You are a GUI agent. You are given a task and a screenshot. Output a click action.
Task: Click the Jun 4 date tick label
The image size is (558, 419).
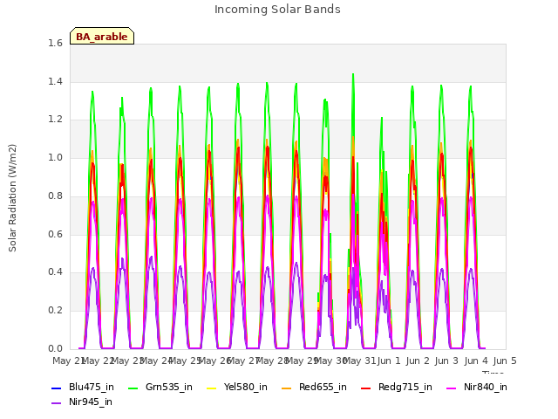pos(476,361)
